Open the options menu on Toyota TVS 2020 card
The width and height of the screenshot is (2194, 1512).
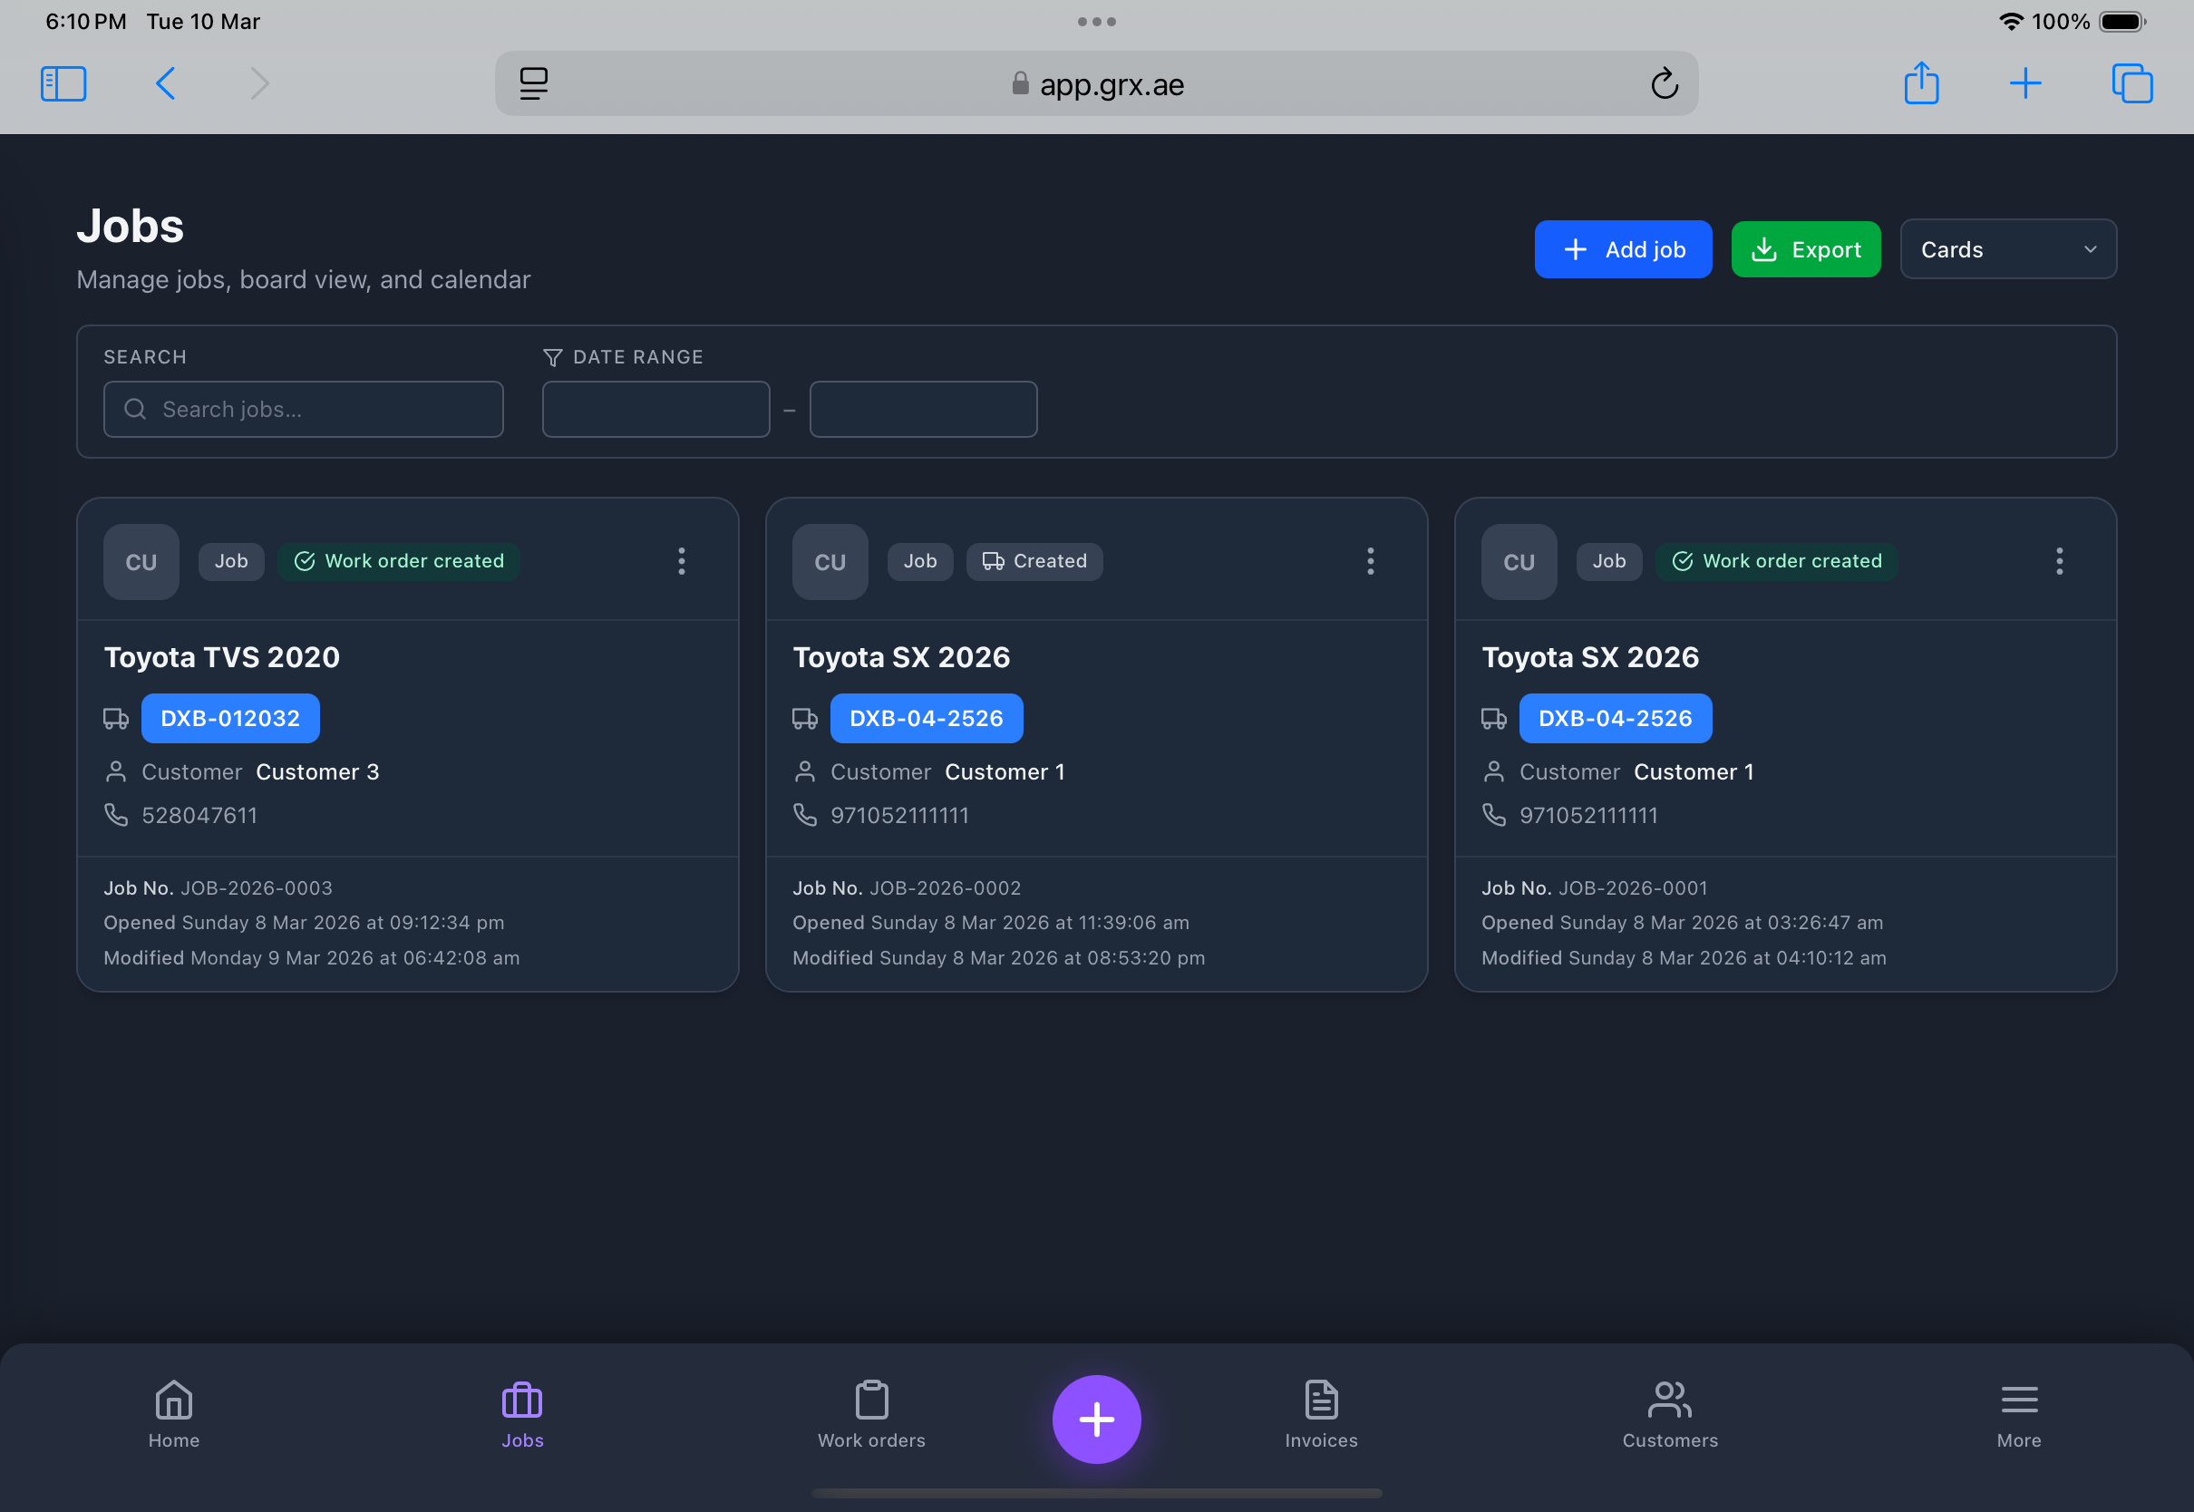[x=681, y=561]
